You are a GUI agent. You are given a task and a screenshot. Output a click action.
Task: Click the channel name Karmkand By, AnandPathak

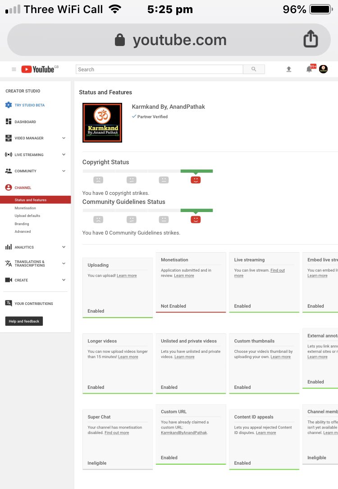point(168,106)
